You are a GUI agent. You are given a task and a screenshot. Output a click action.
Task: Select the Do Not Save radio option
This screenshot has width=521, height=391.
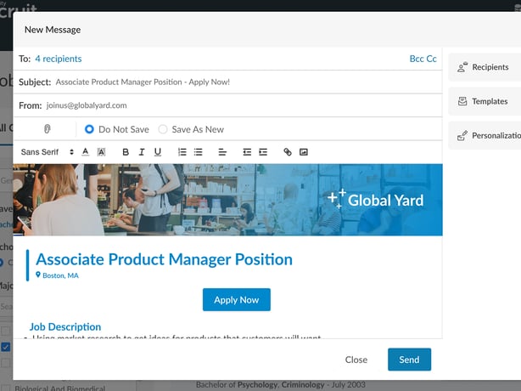(x=89, y=129)
